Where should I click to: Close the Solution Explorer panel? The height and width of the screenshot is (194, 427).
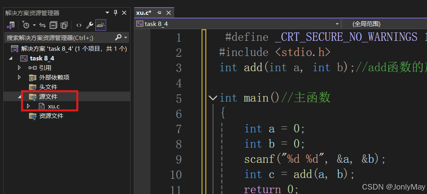point(124,12)
